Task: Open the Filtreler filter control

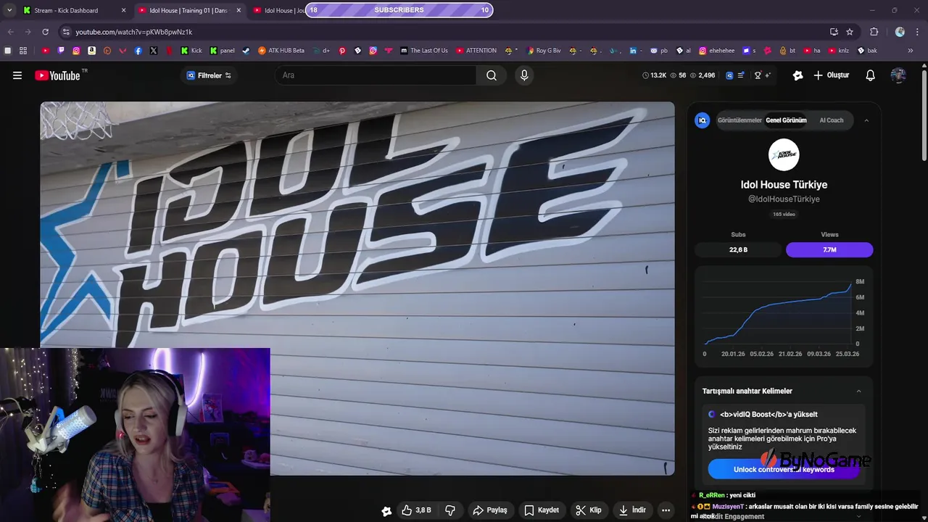Action: [209, 75]
